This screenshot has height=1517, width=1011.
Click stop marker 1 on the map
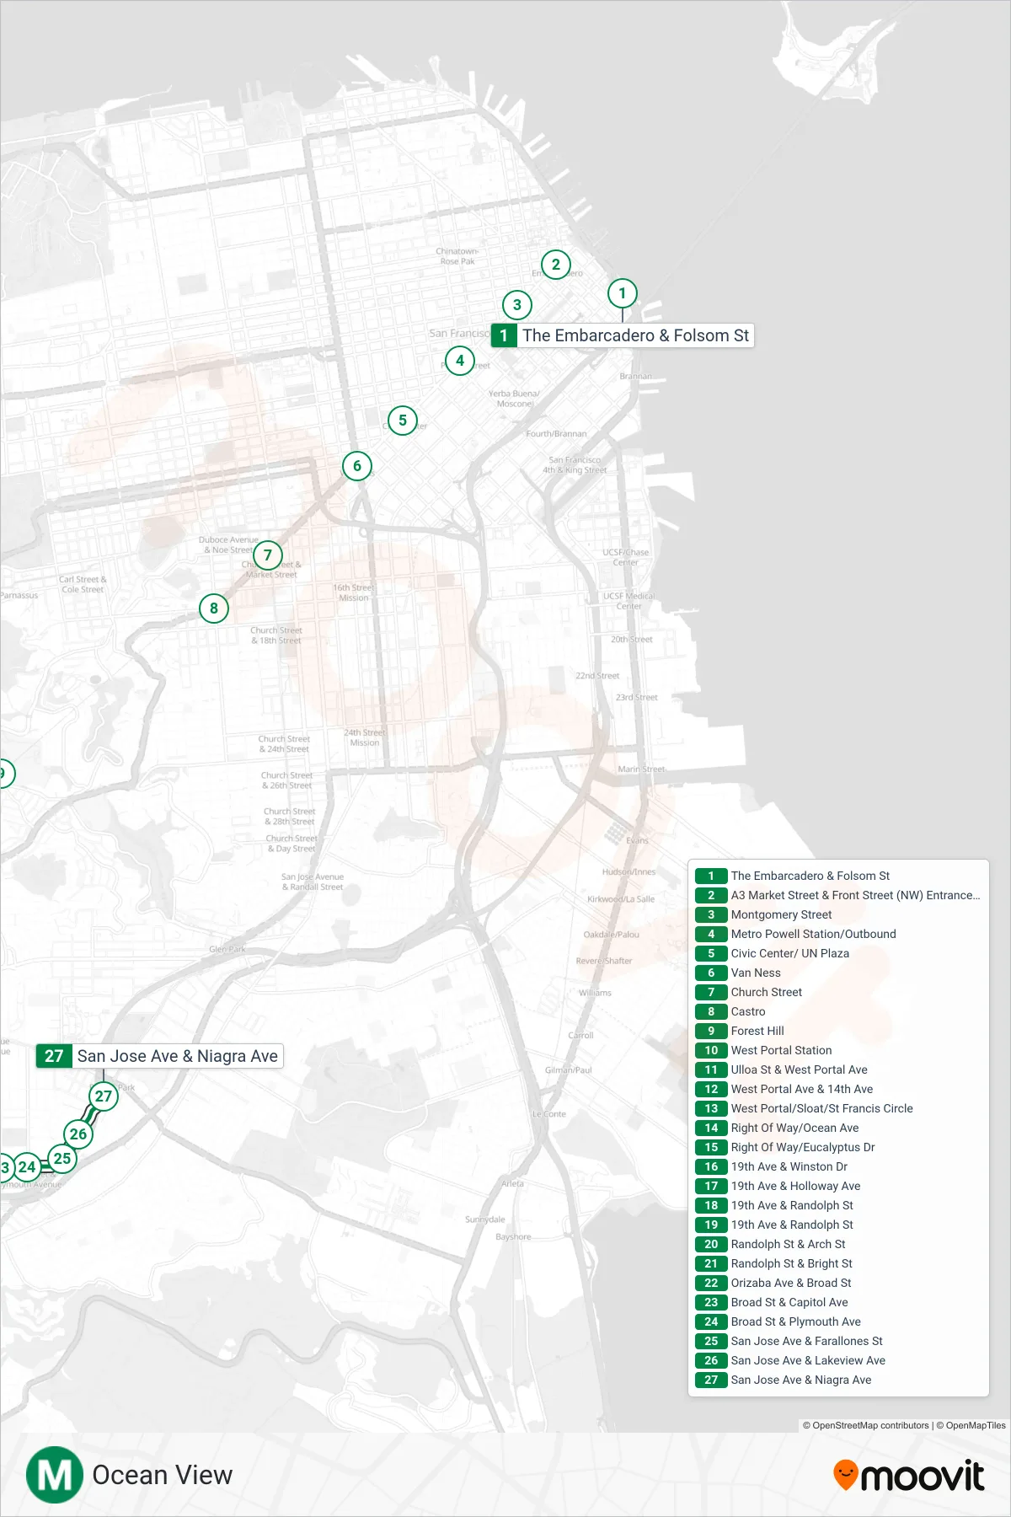point(623,293)
